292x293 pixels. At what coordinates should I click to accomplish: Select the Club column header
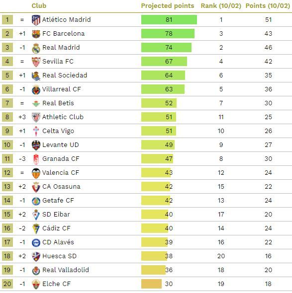coord(39,6)
